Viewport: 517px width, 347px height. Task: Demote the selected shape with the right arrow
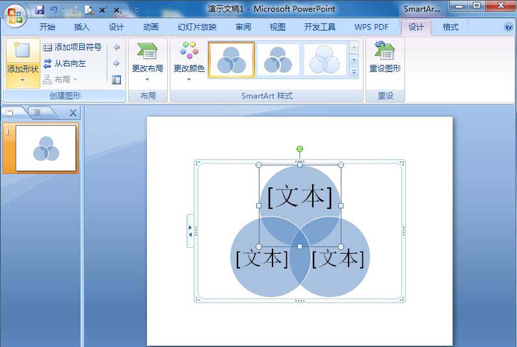[116, 63]
